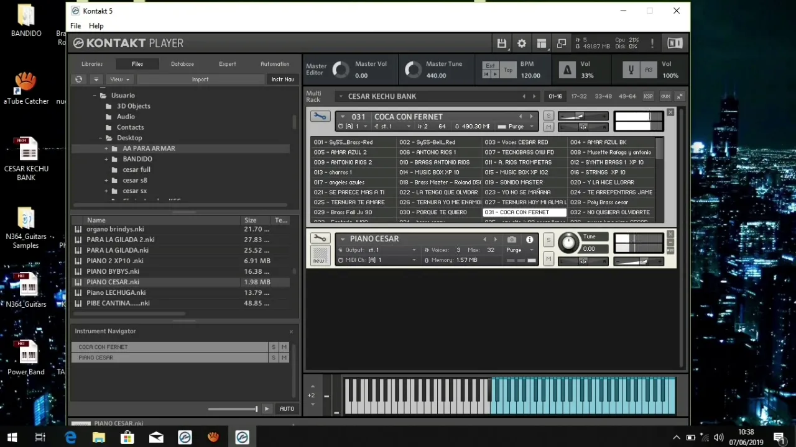Image resolution: width=796 pixels, height=447 pixels.
Task: Open Kontakt options gear icon
Action: (x=521, y=43)
